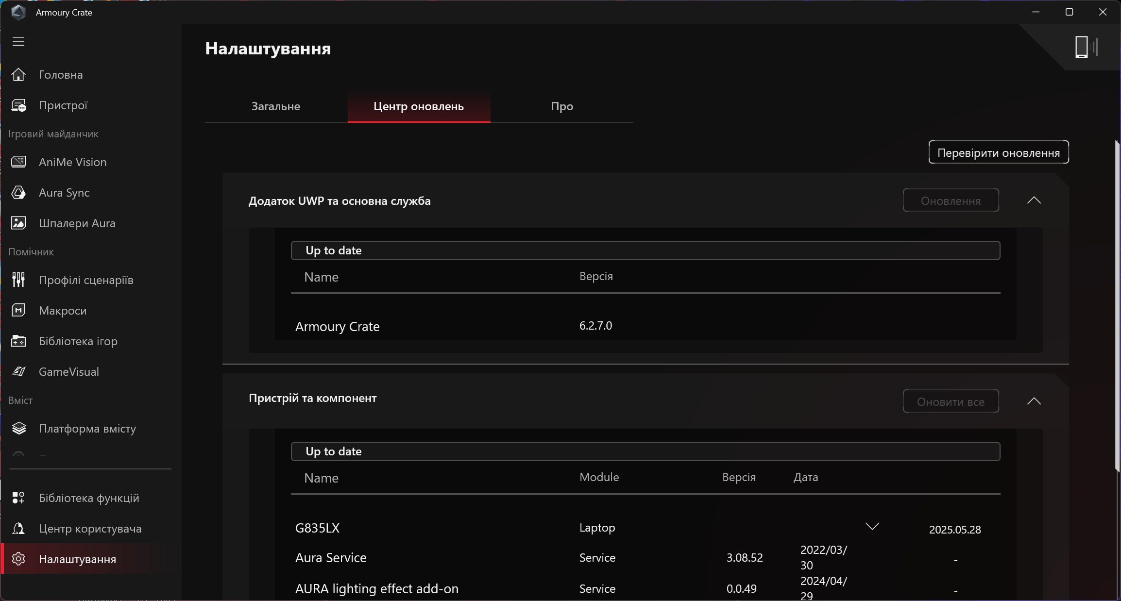This screenshot has height=601, width=1121.
Task: Open GameVisual icon
Action: coord(18,371)
